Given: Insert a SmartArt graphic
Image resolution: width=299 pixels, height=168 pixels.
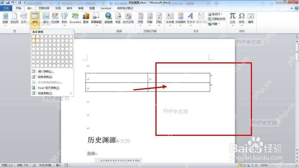Looking at the screenshot, I should tap(75, 19).
